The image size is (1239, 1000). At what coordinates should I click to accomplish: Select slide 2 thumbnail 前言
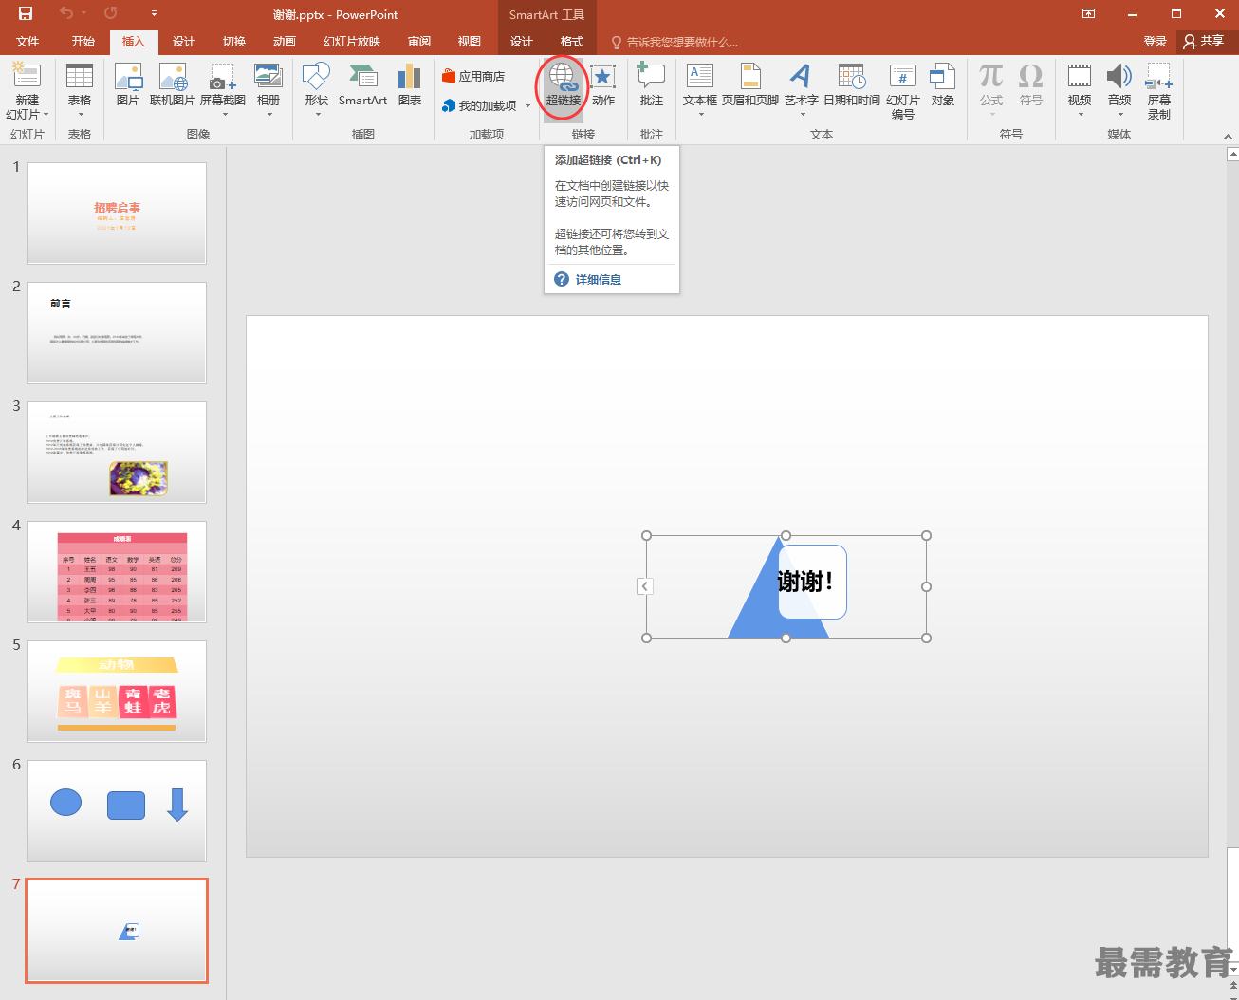pyautogui.click(x=117, y=333)
